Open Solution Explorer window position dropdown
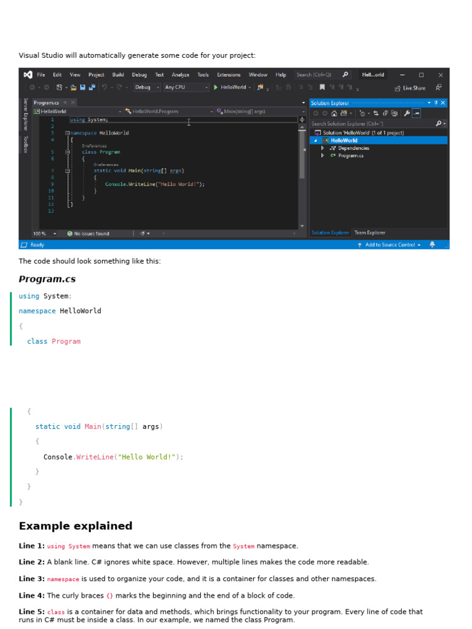 pos(429,103)
